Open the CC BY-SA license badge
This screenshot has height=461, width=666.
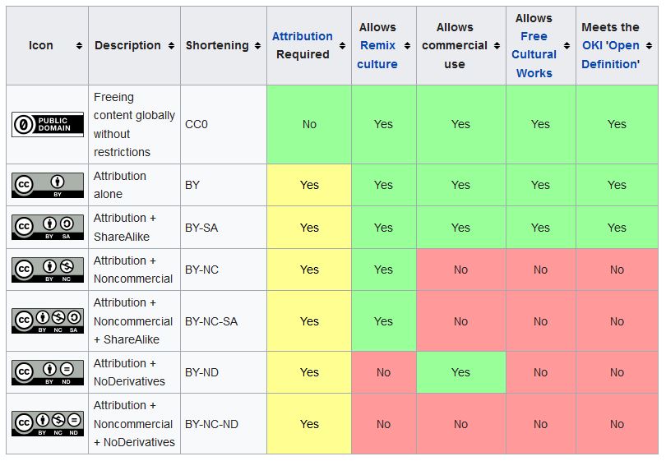click(x=48, y=228)
